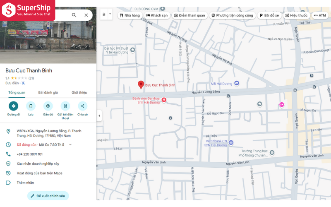Image resolution: width=331 pixels, height=207 pixels.
Task: Click the label tag icon beside Thêm nhãn
Action: pyautogui.click(x=8, y=183)
